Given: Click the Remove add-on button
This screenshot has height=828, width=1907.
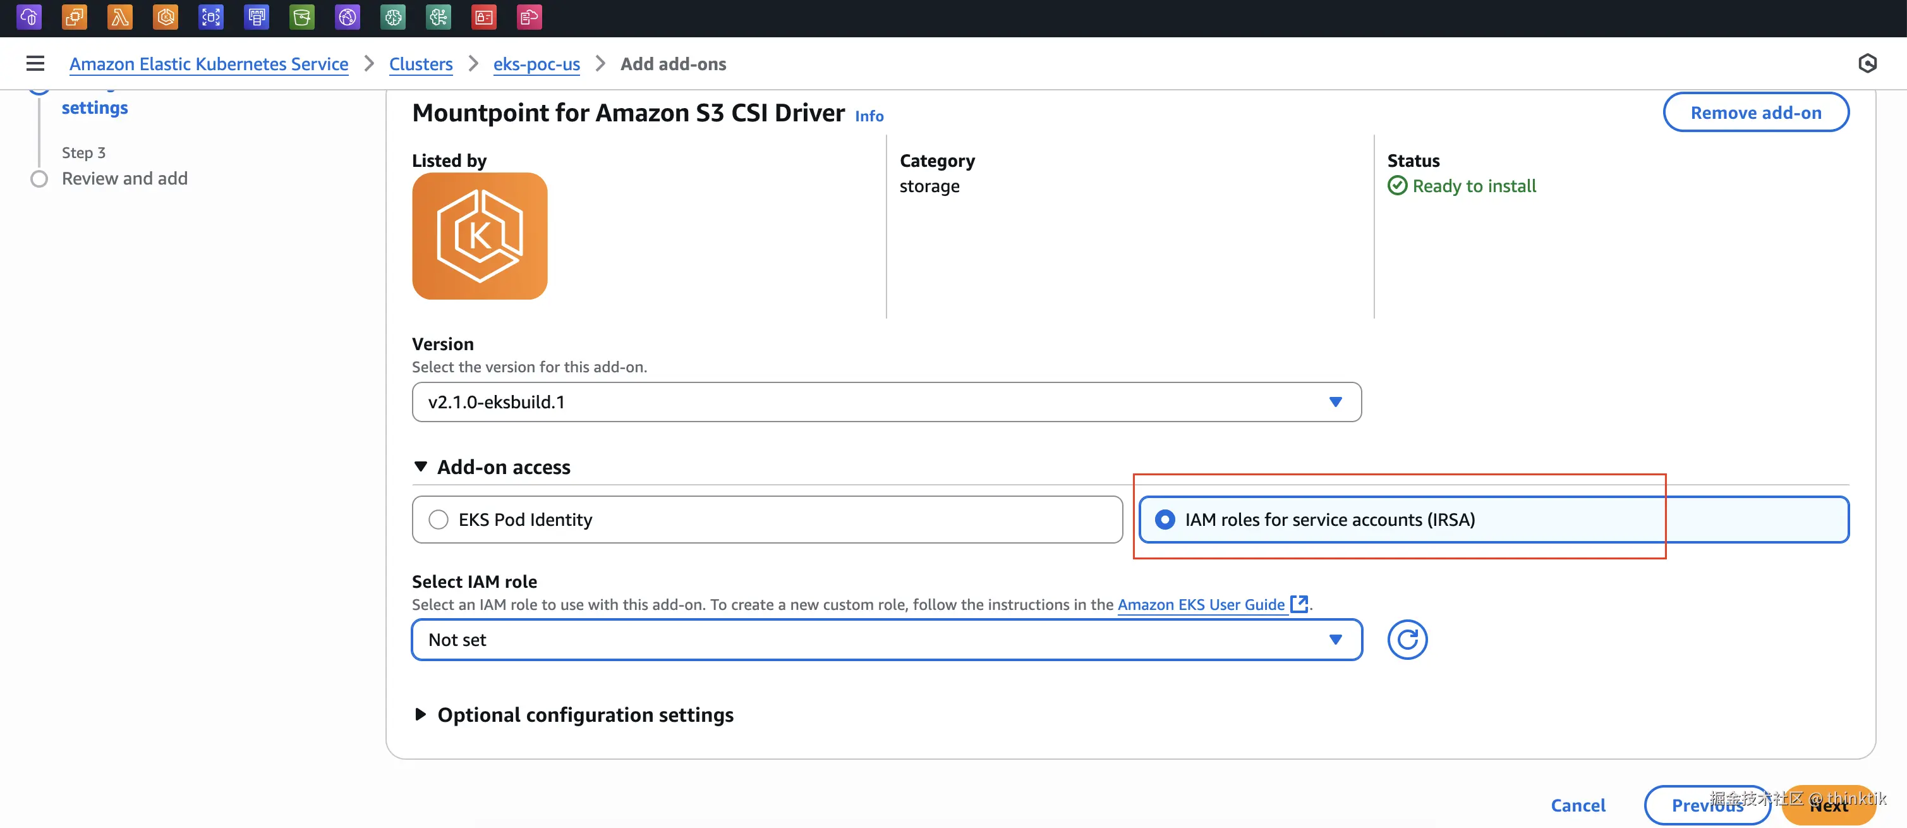Looking at the screenshot, I should (1755, 113).
